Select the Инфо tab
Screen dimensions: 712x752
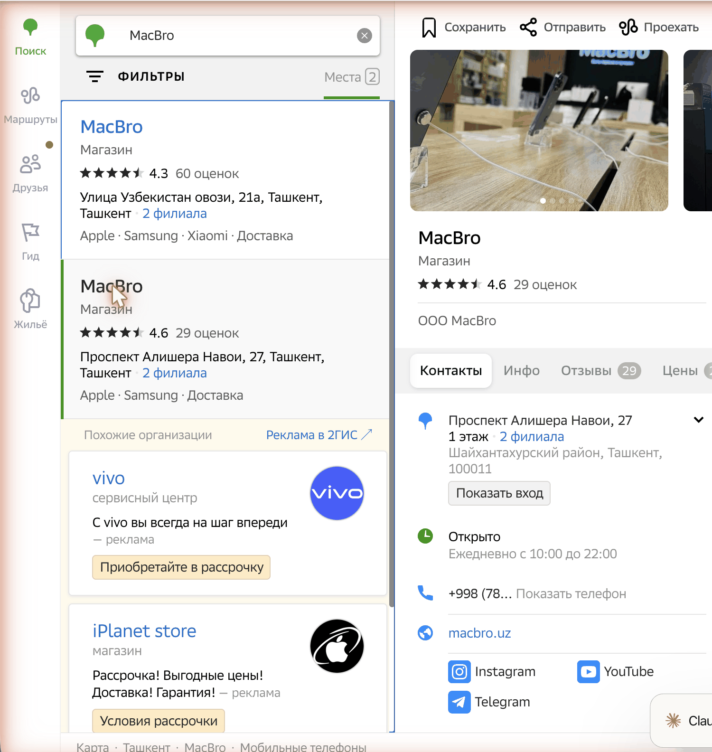(522, 371)
